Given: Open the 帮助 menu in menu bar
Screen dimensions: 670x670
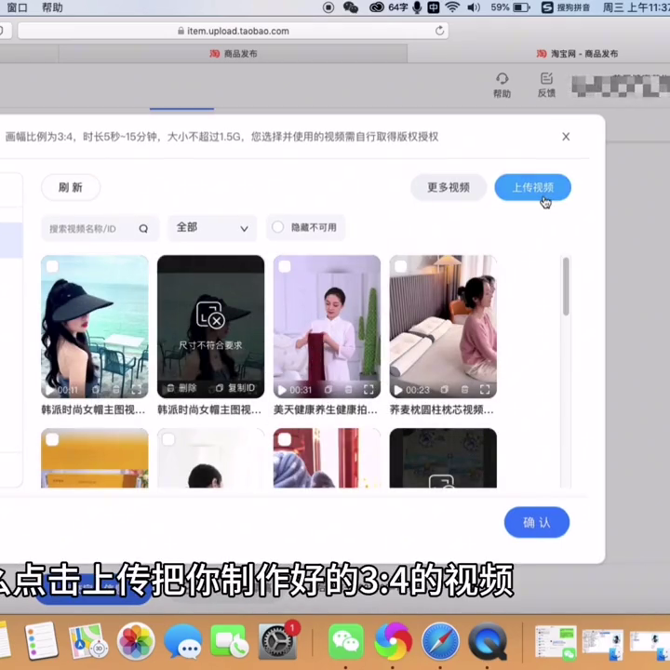Looking at the screenshot, I should click(x=52, y=7).
